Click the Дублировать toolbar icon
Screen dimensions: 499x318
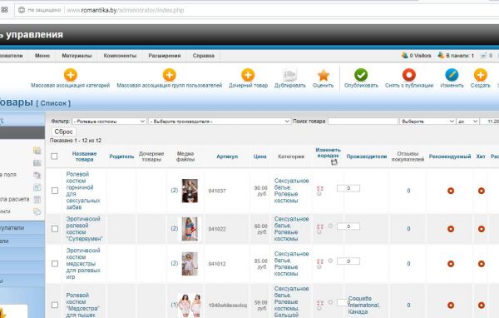[289, 75]
